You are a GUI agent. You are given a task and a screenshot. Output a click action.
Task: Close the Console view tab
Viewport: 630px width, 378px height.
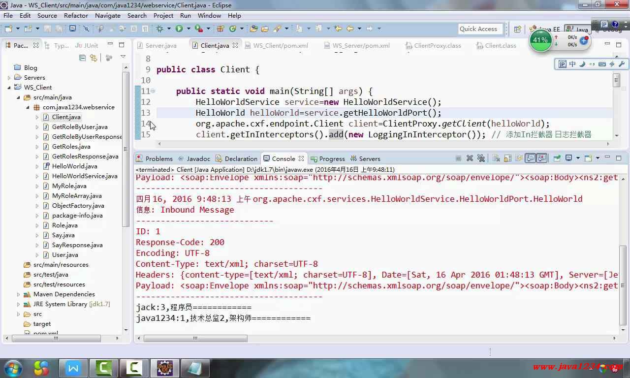coord(301,158)
